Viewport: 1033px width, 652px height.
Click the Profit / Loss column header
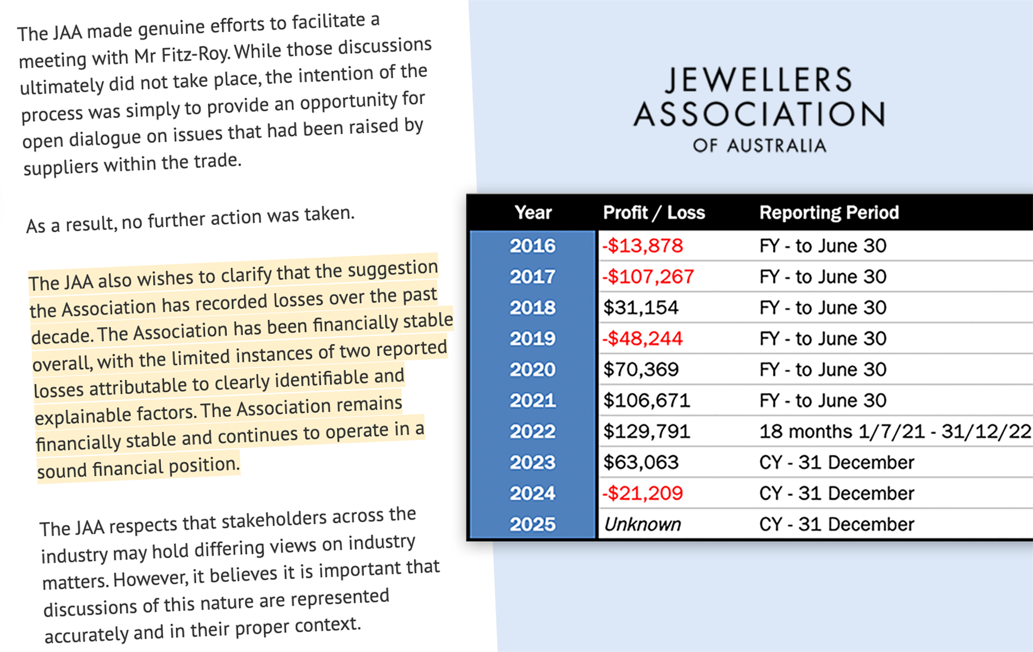click(654, 212)
